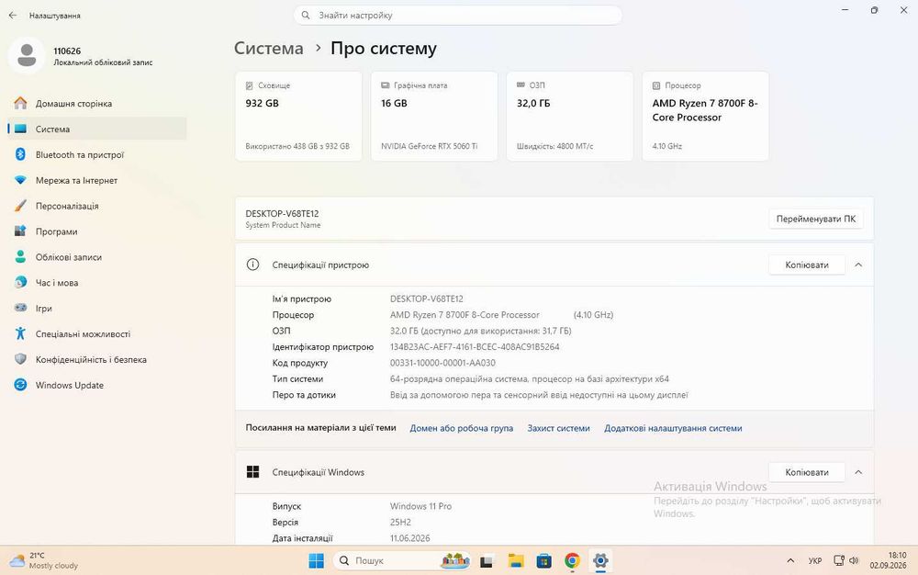The height and width of the screenshot is (575, 918).
Task: Click the 25H2 version value
Action: [x=400, y=523]
